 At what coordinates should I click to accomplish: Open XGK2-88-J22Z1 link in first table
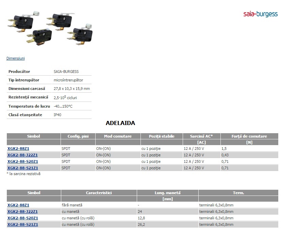(22, 155)
